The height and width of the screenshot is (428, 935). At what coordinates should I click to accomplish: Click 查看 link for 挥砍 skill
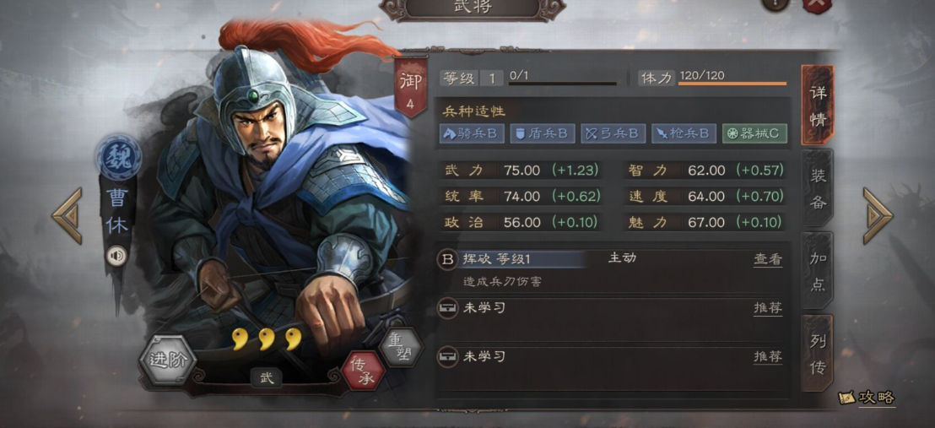tap(767, 259)
